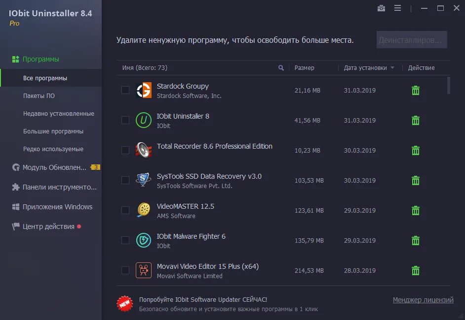Click the SysTools SSD Data Recovery shield icon
The height and width of the screenshot is (320, 465).
coord(144,180)
